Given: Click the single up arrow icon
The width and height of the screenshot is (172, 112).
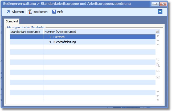Looking at the screenshot, I should [158, 44].
